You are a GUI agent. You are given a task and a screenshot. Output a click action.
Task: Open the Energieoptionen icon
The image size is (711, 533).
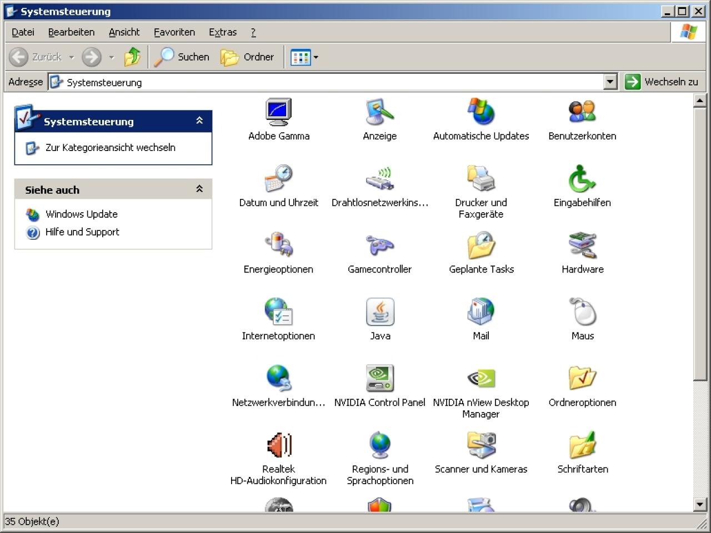(x=279, y=245)
